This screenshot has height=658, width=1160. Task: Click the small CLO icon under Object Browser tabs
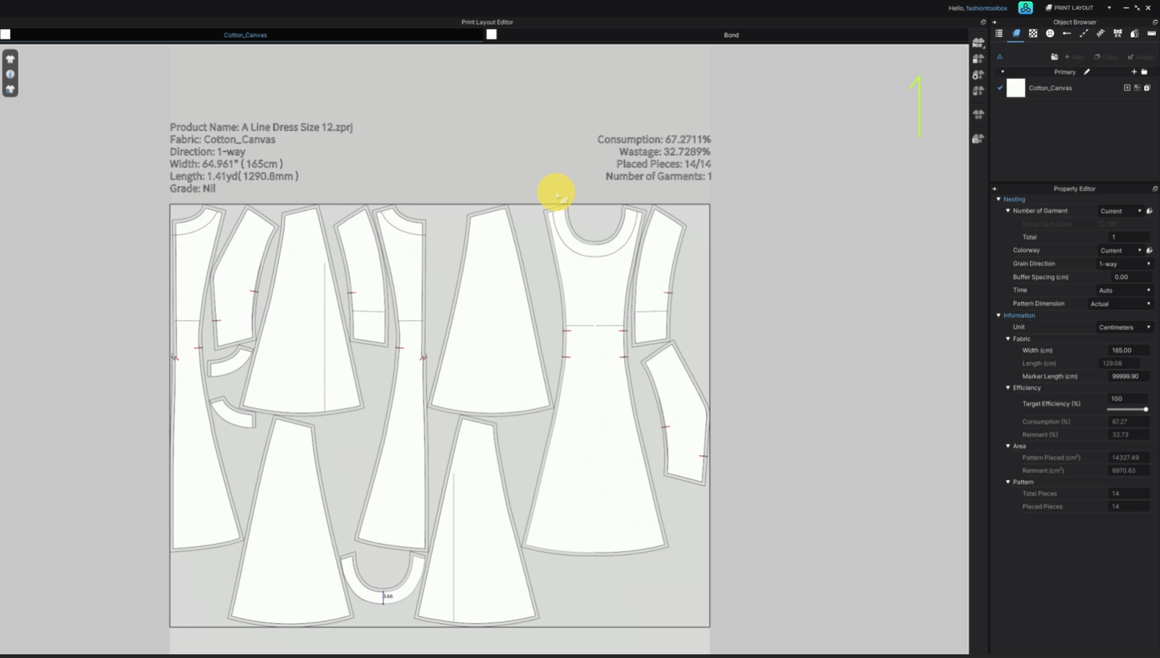(1000, 57)
